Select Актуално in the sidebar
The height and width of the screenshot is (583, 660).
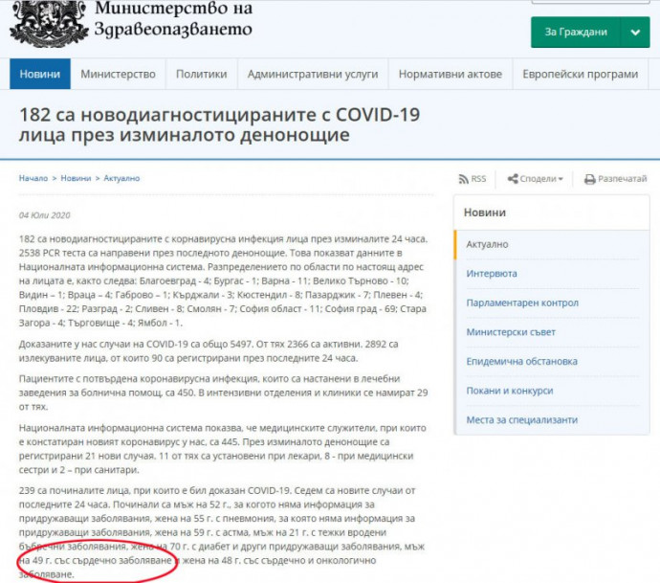pos(487,244)
